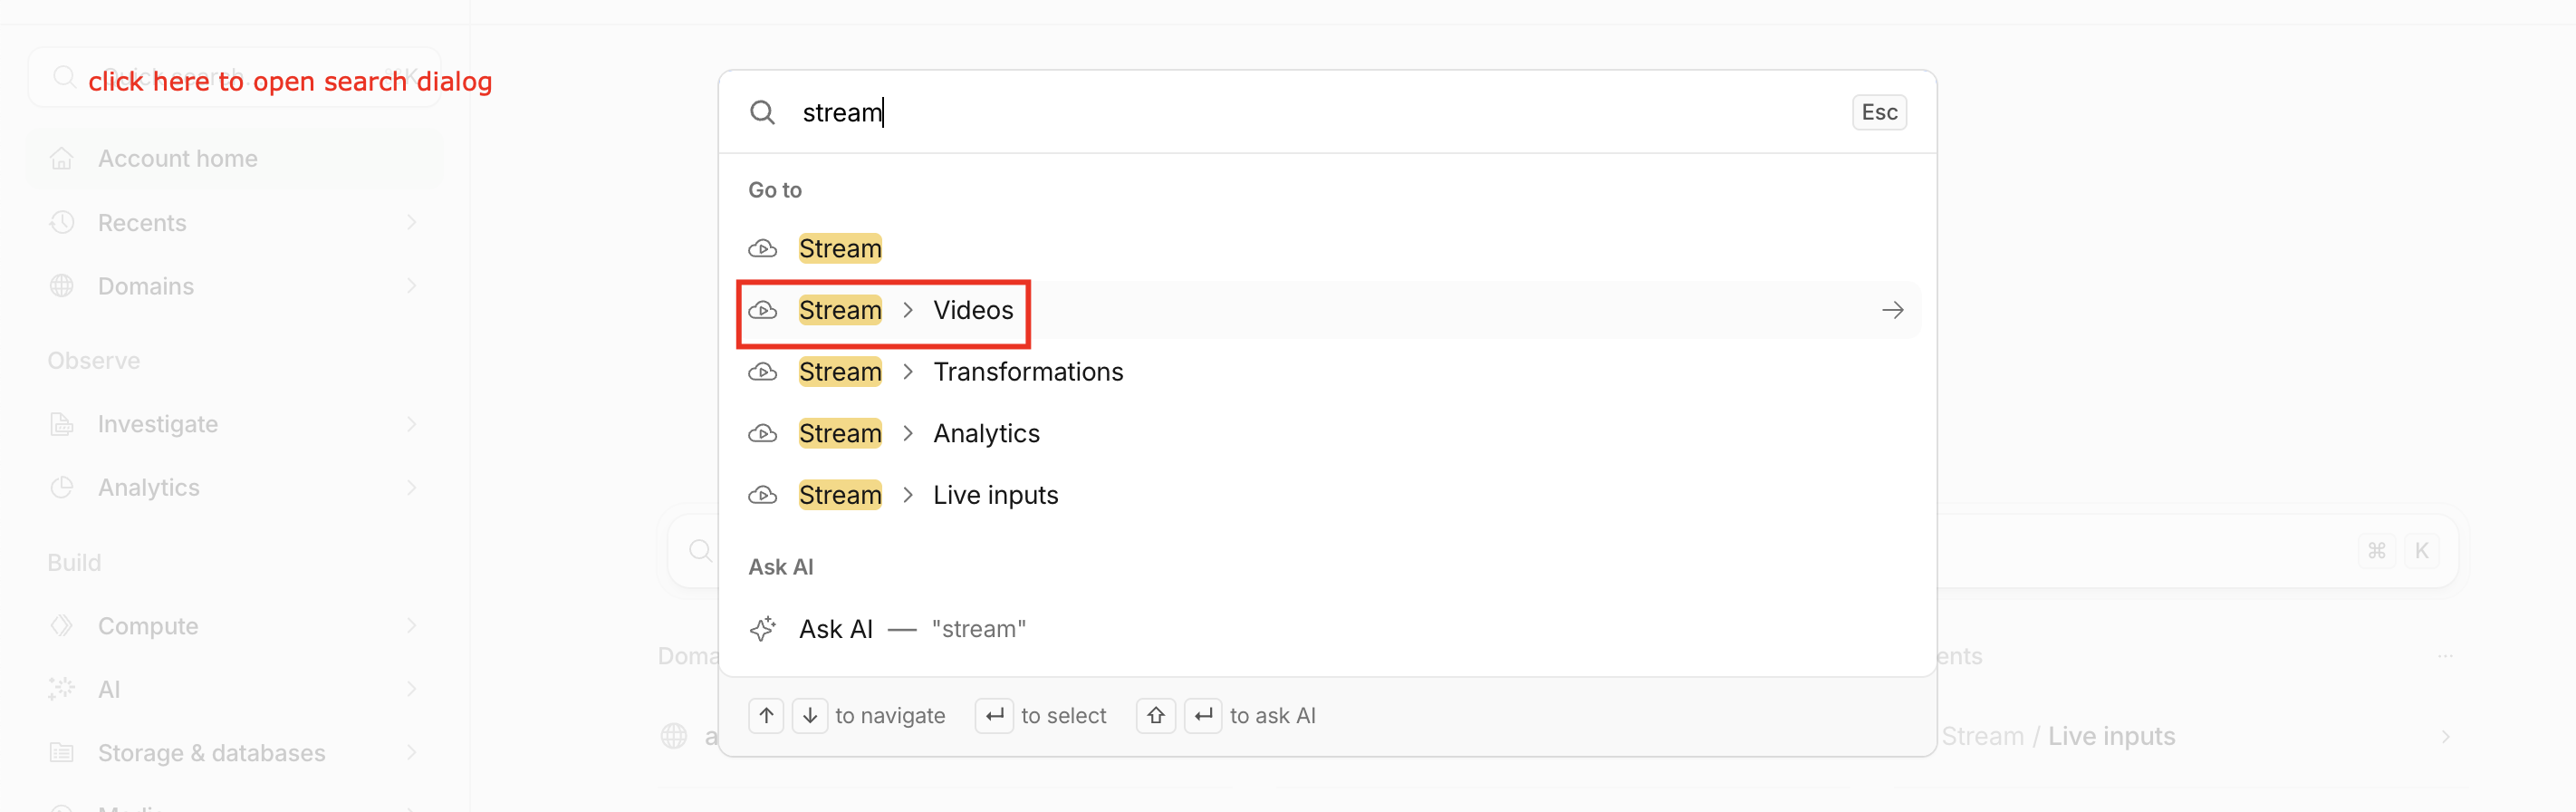This screenshot has height=812, width=2576.
Task: Click the up arrow navigate key hint
Action: click(x=766, y=716)
